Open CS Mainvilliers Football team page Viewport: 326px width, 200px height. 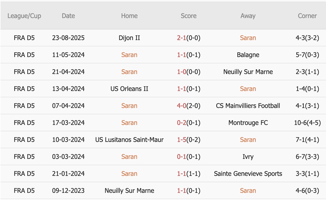(x=248, y=106)
